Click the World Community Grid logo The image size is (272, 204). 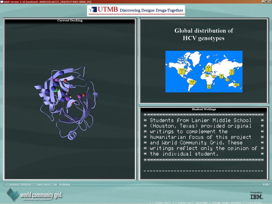click(35, 195)
